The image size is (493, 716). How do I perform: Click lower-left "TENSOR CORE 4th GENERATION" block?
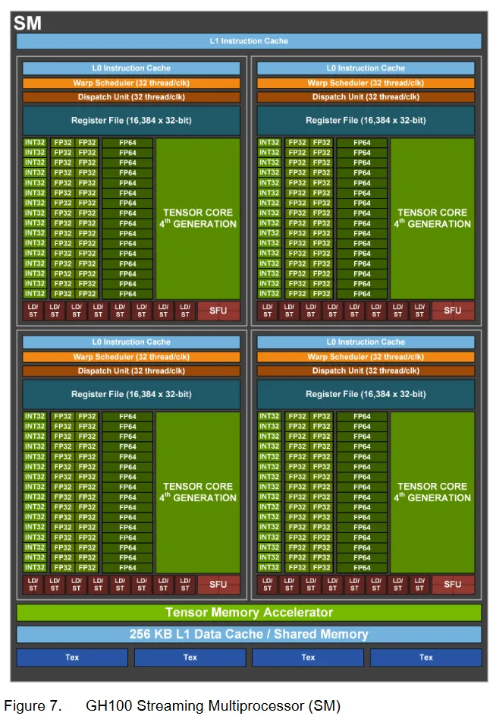198,493
